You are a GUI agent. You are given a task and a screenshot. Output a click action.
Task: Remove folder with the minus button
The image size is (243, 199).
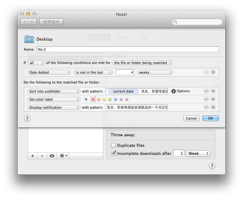42,156
